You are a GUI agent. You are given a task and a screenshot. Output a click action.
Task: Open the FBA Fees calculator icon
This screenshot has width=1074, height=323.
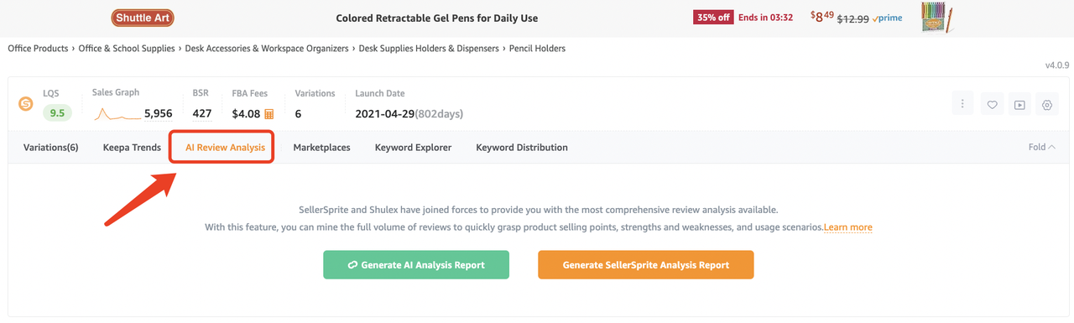tap(269, 114)
